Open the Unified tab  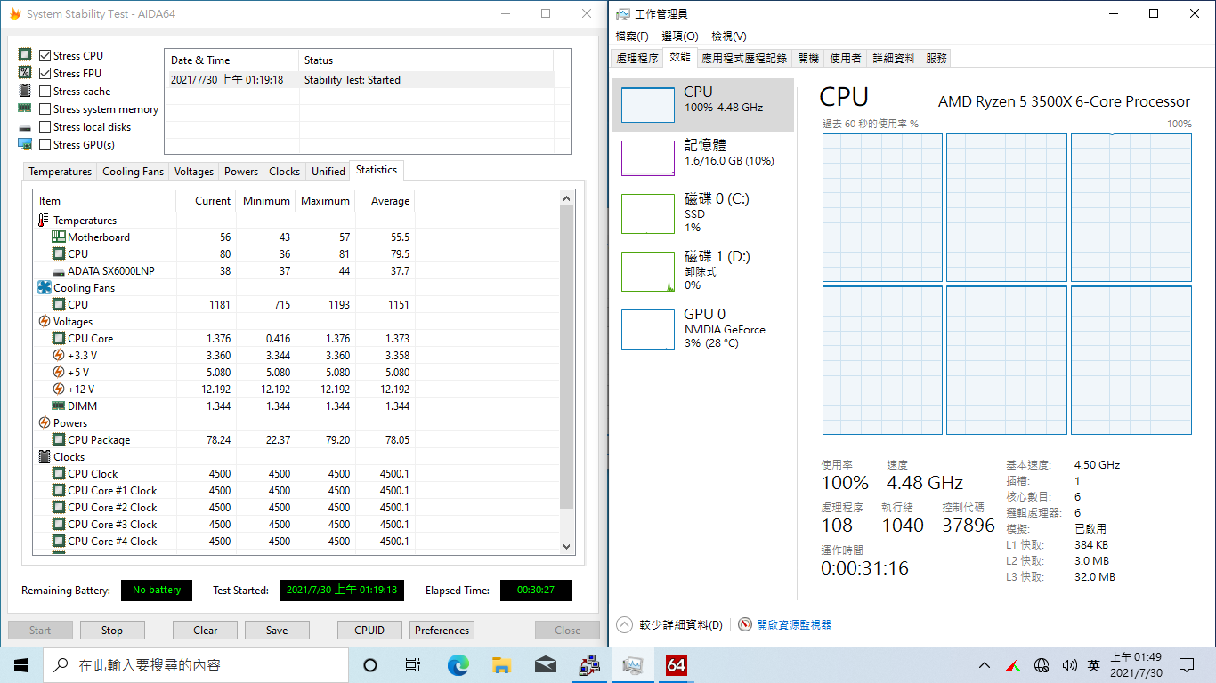click(x=328, y=172)
